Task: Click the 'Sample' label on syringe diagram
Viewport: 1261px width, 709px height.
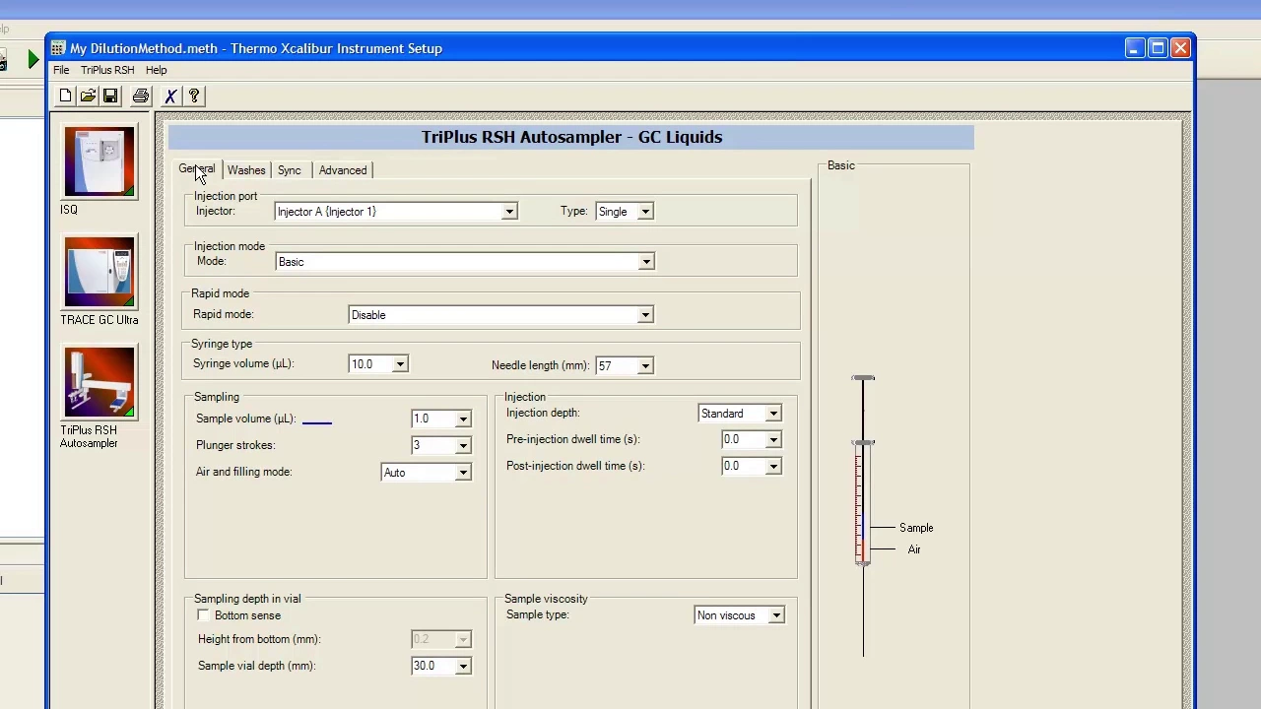Action: tap(916, 528)
